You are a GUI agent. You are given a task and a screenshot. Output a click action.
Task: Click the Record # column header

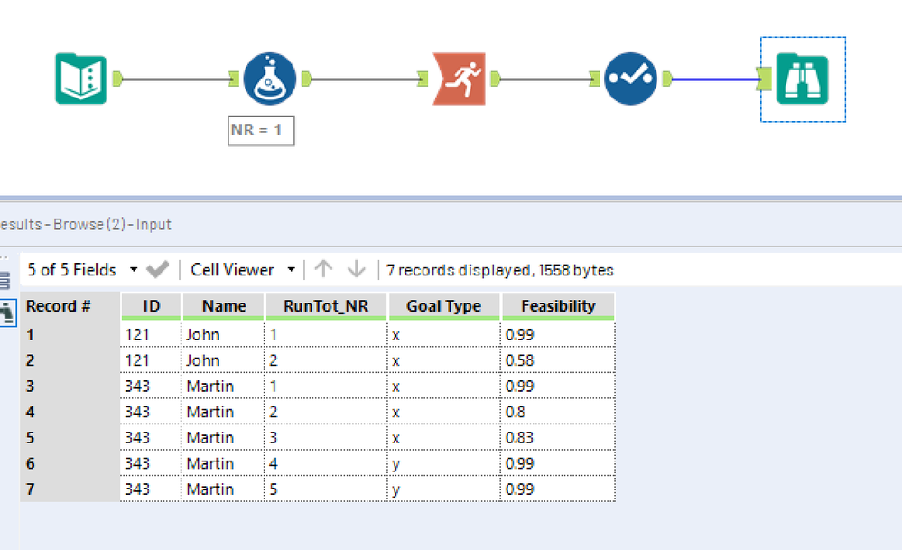click(70, 306)
